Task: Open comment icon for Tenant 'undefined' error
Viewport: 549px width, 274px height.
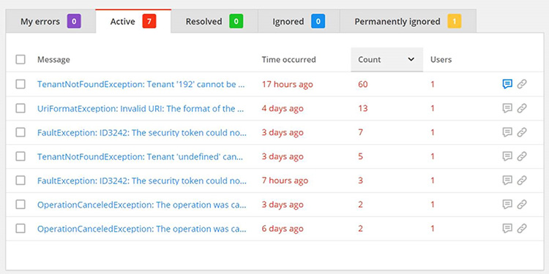Action: tap(507, 156)
